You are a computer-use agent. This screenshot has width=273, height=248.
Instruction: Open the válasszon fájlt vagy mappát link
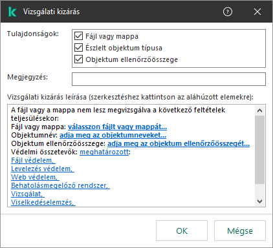(x=117, y=127)
